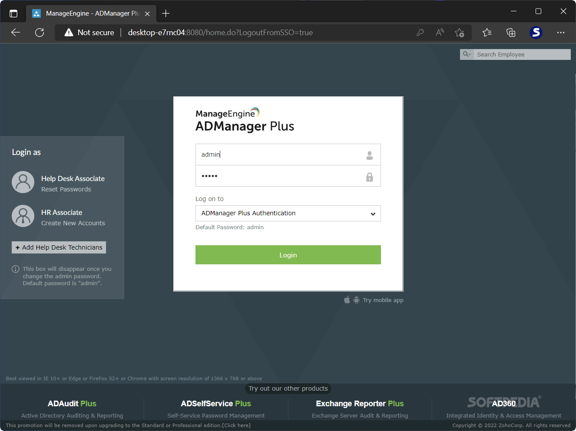Expand the Log on to dropdown
The image size is (576, 431).
point(288,213)
